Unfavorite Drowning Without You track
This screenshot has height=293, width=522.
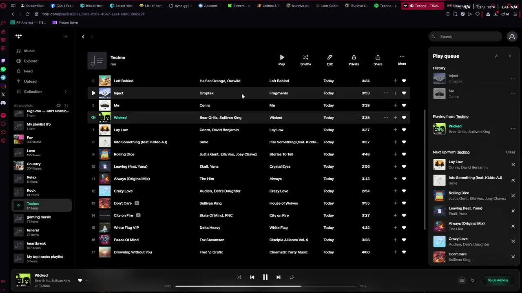point(404,252)
